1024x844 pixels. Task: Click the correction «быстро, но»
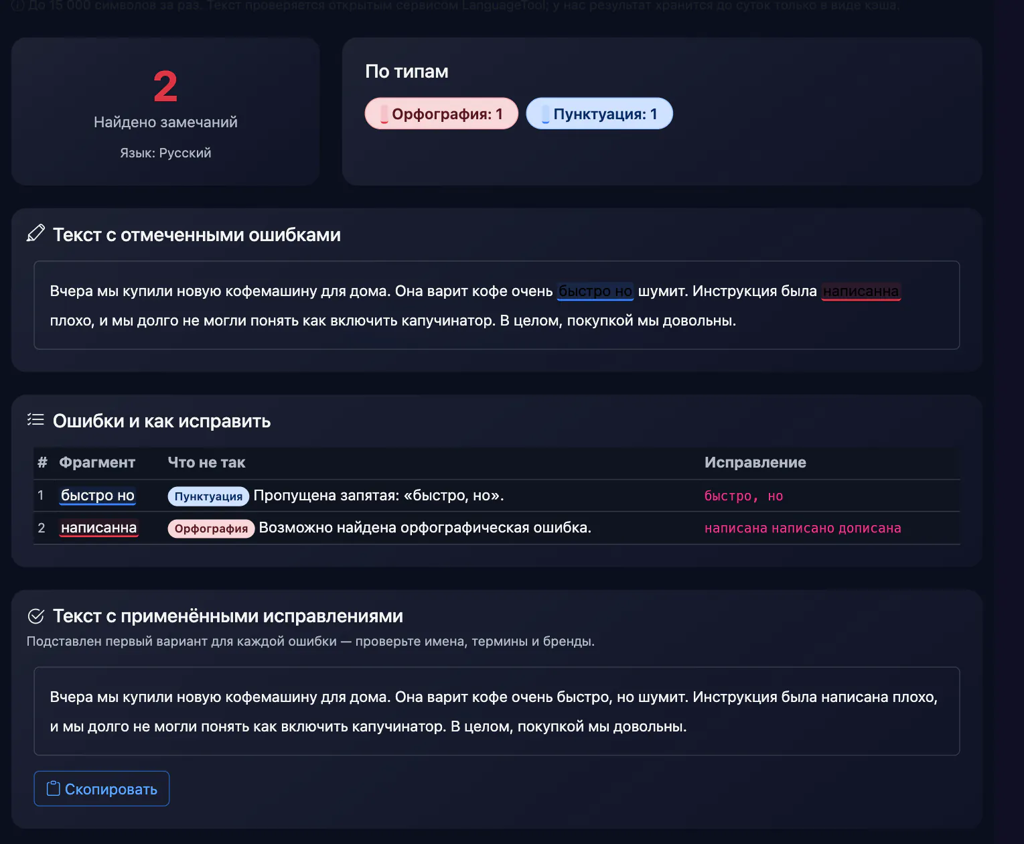coord(743,496)
